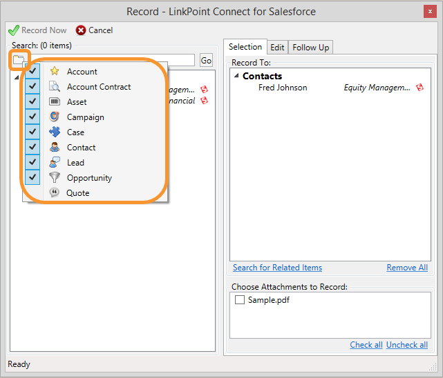Image resolution: width=443 pixels, height=378 pixels.
Task: Uncheck the Opportunity object type
Action: tap(32, 177)
